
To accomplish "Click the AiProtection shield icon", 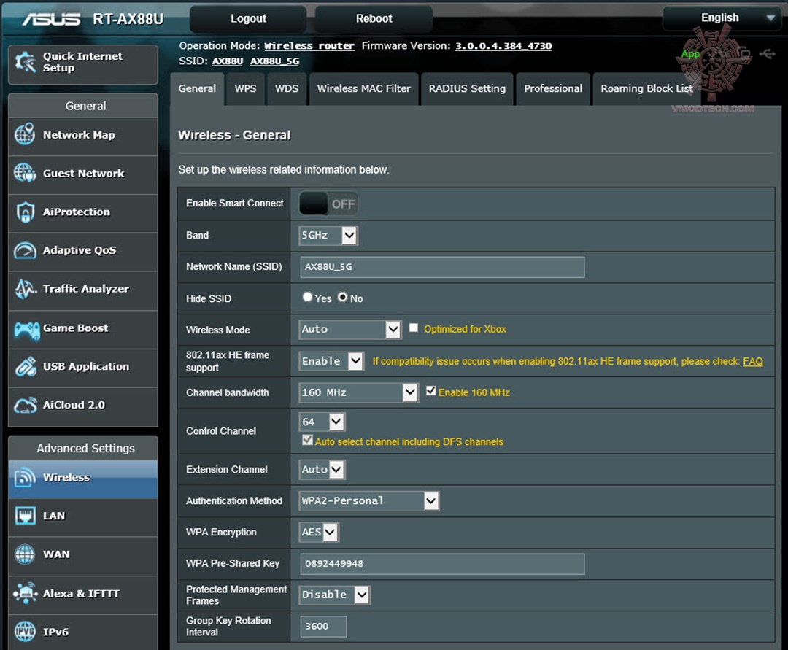I will (25, 212).
